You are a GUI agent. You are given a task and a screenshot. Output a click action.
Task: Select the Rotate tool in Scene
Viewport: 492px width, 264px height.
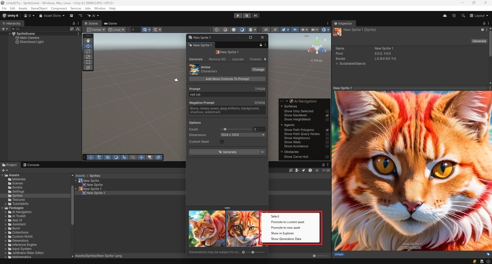[88, 52]
